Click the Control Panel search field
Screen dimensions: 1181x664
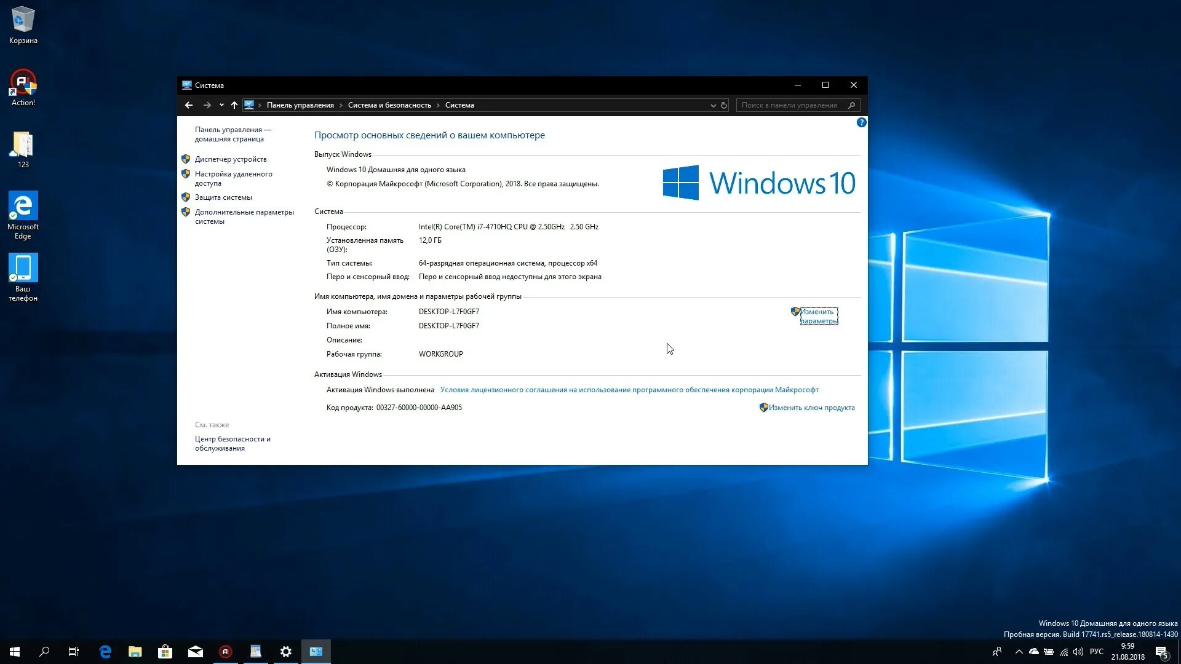click(x=789, y=105)
